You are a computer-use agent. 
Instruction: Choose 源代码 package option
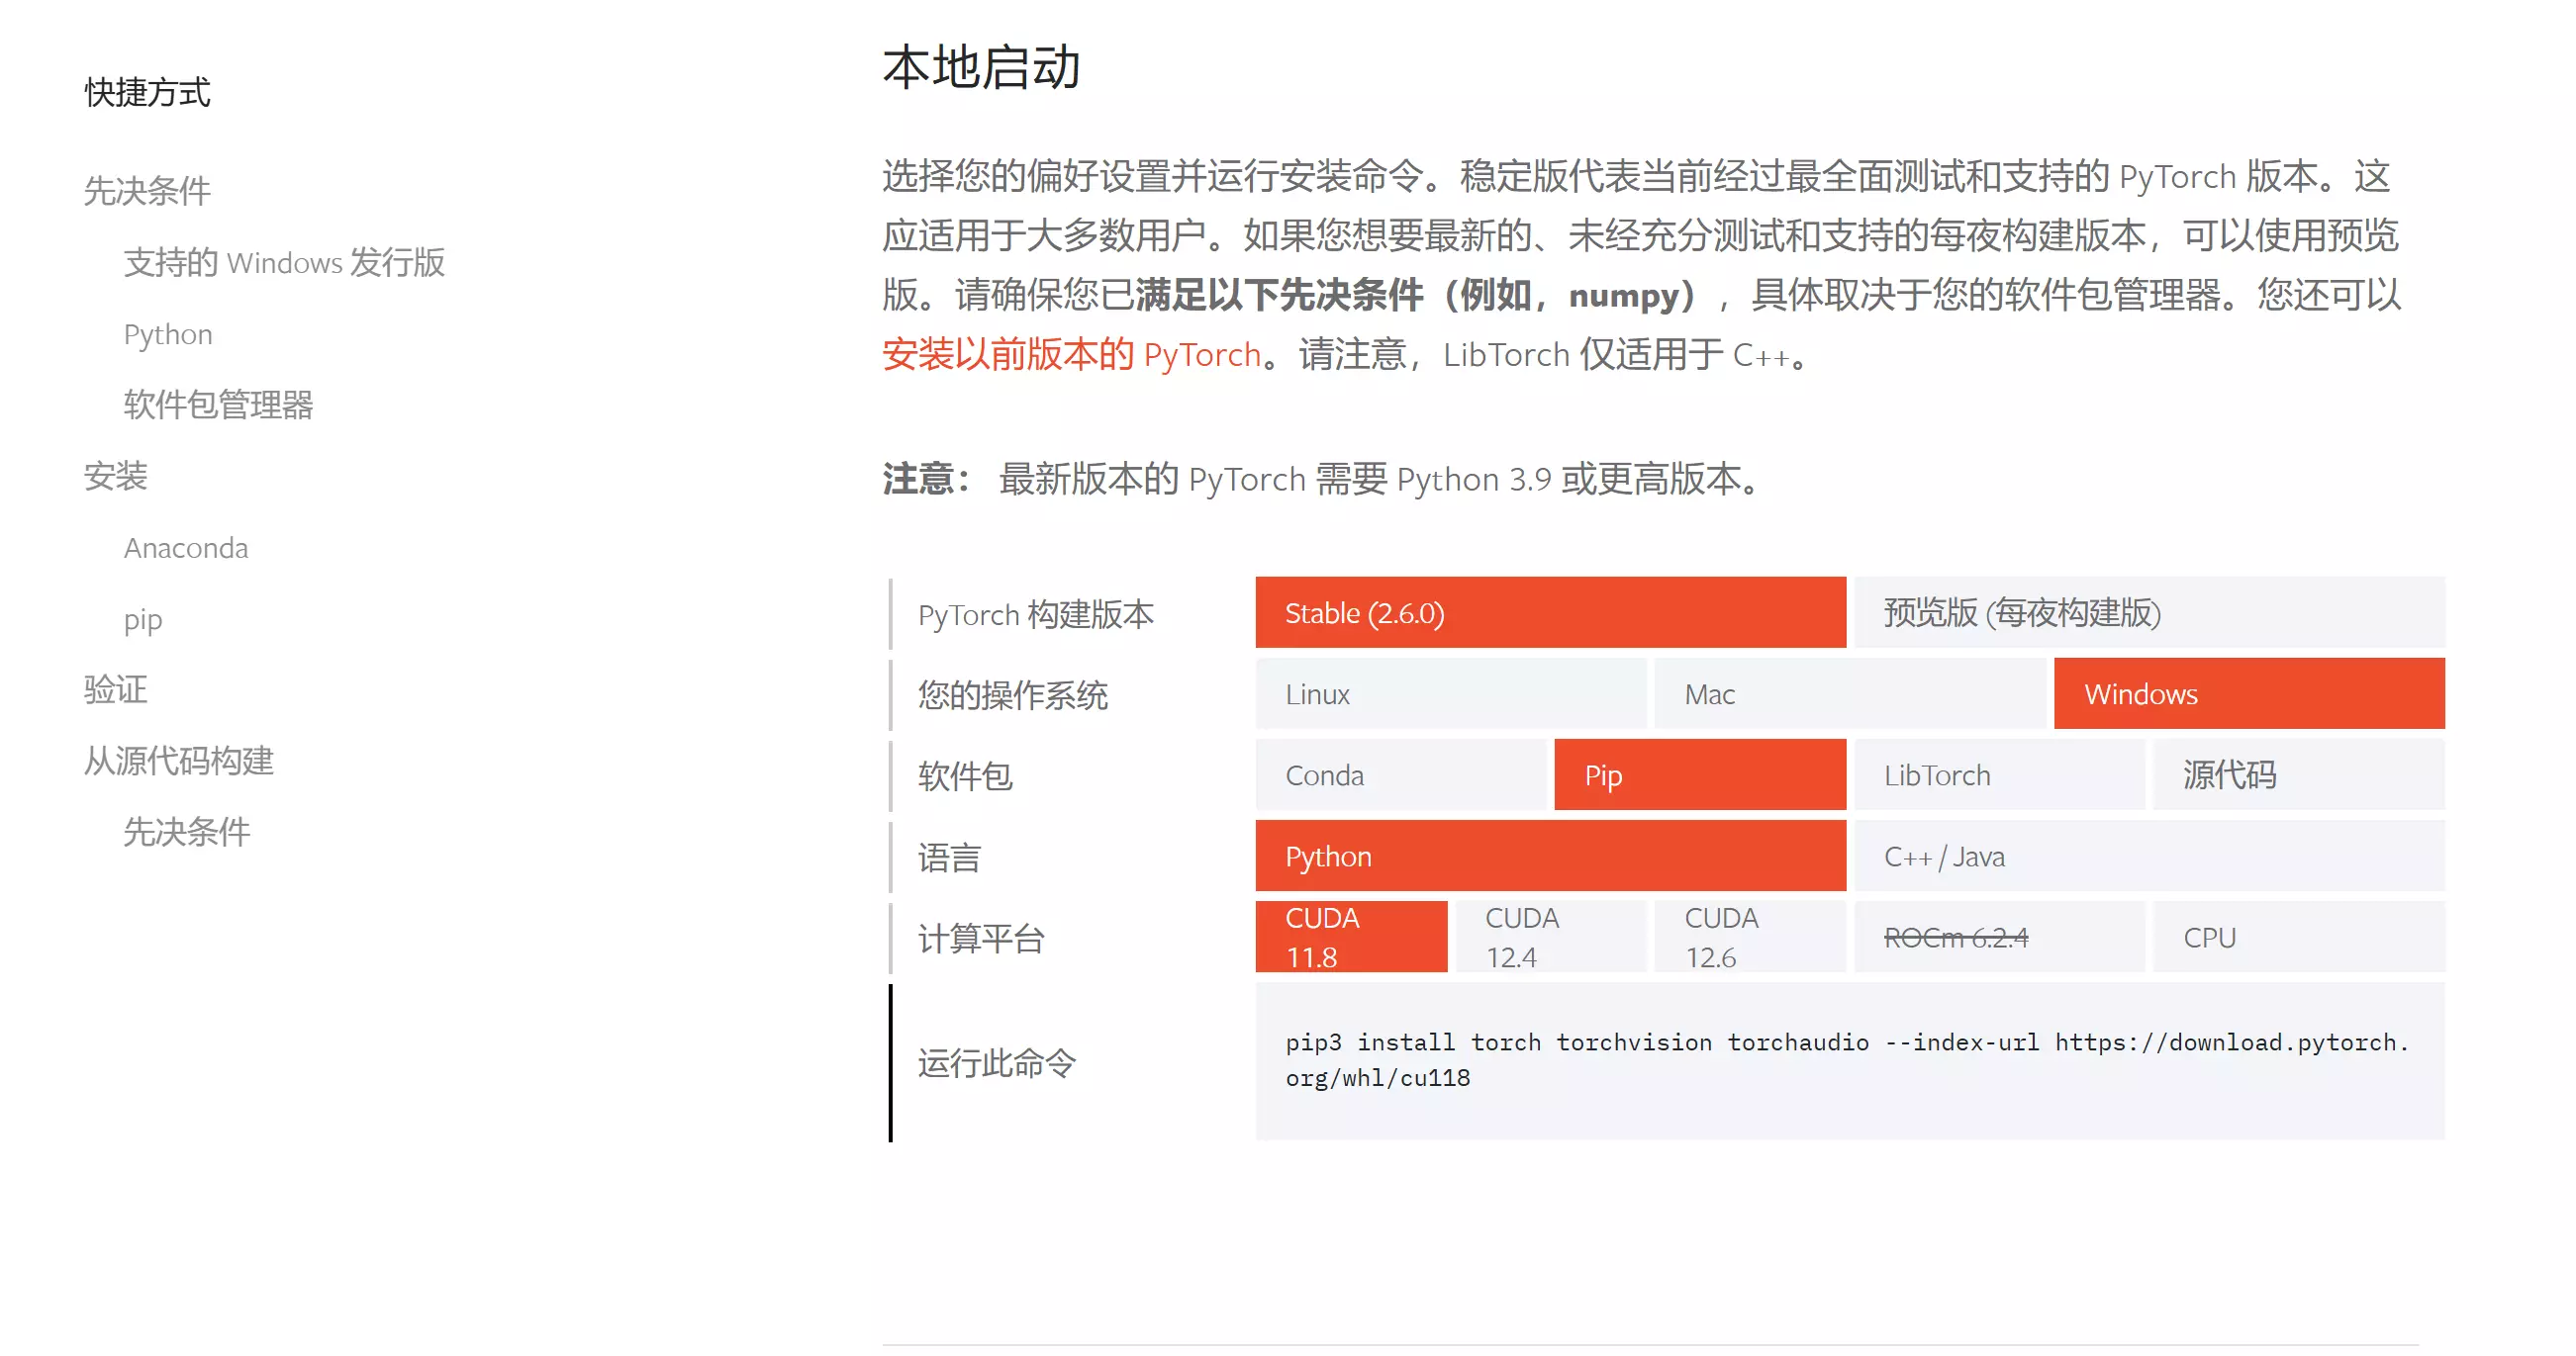[2298, 774]
